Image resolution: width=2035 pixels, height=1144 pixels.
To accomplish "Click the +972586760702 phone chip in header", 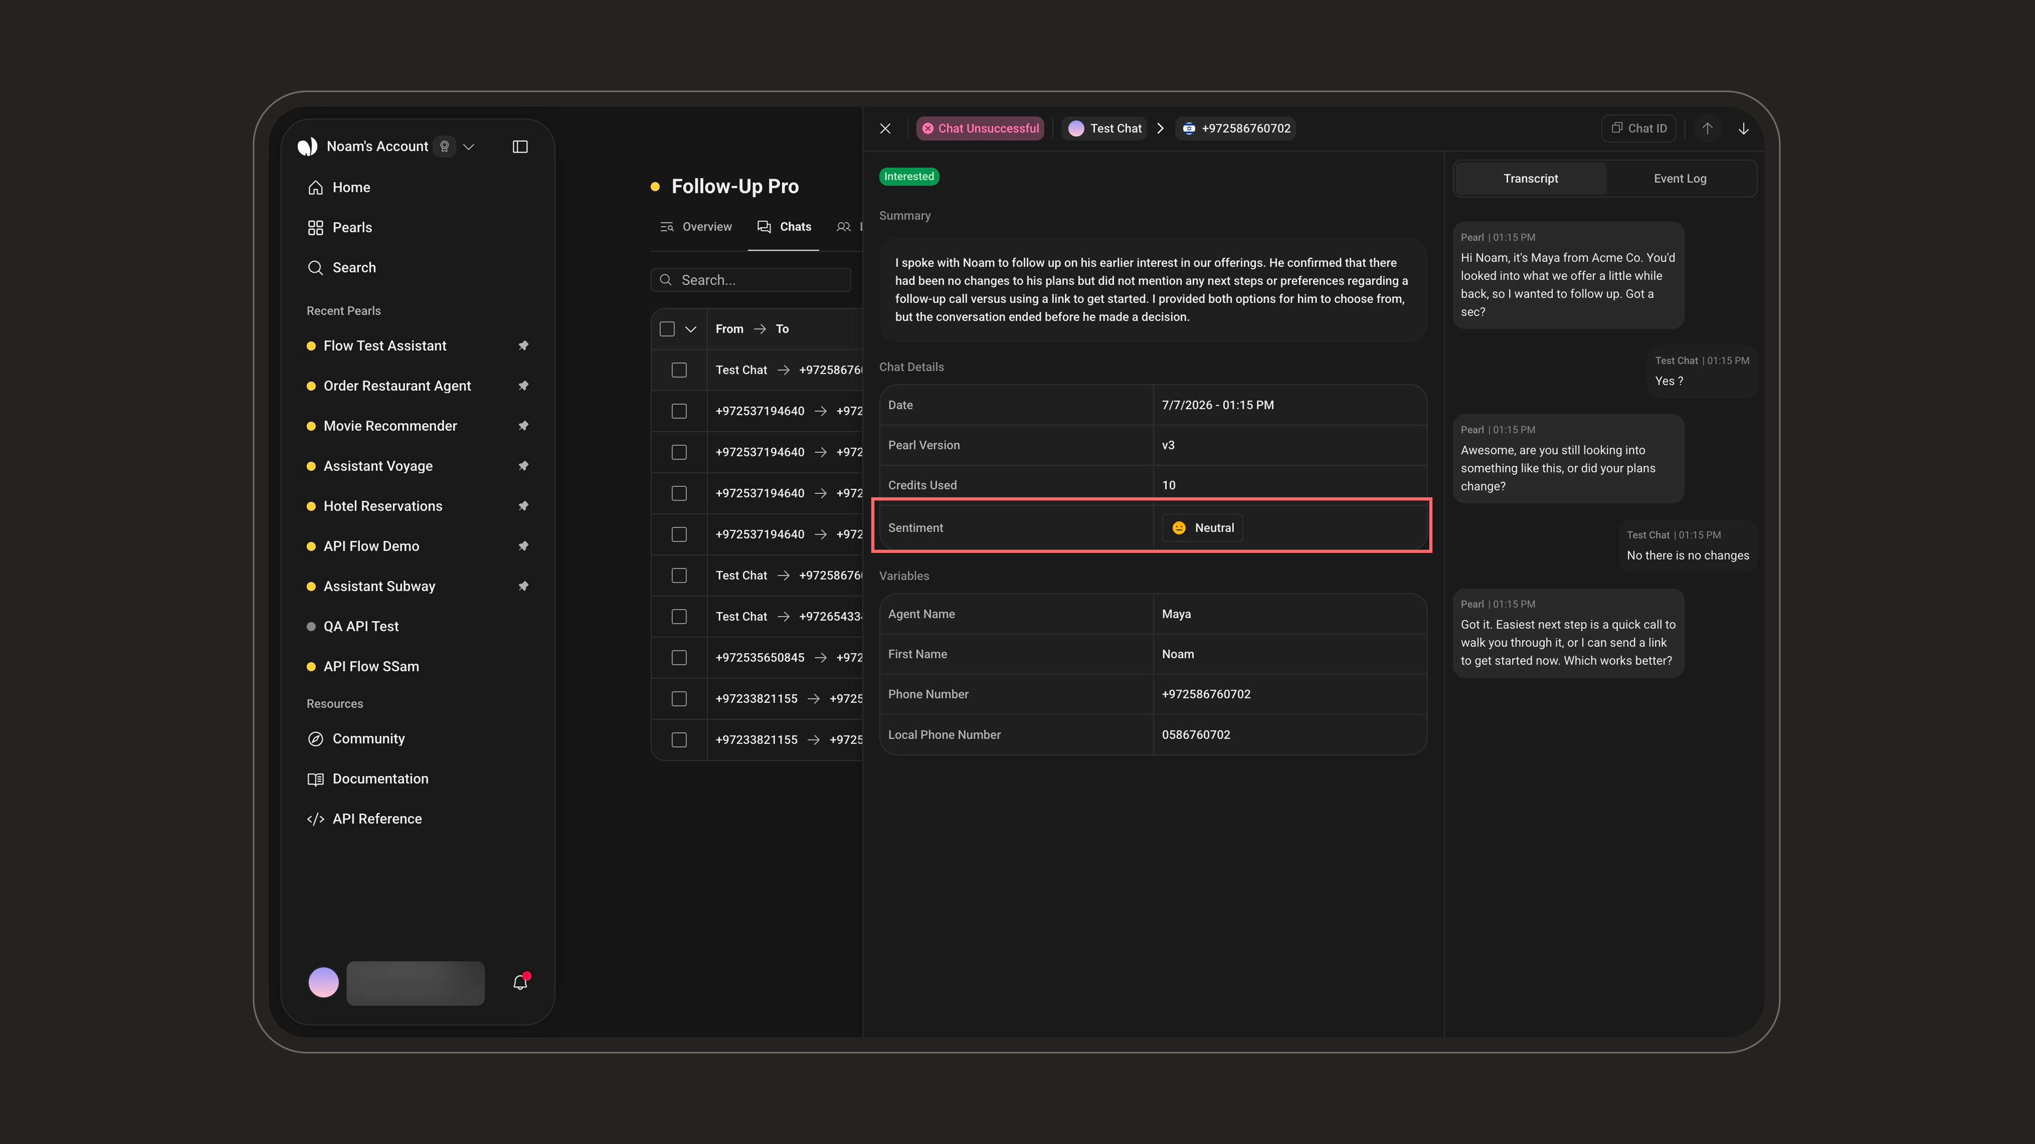I will click(x=1236, y=129).
